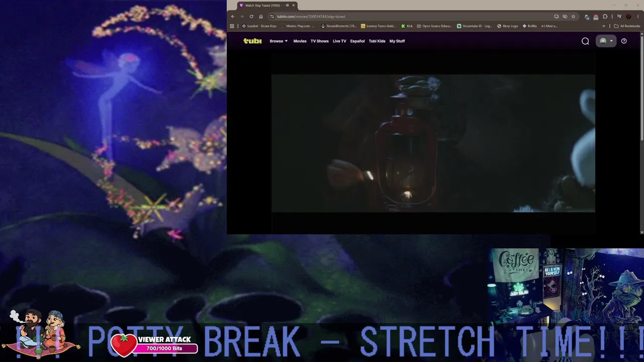Open the All Bookmarks folder

pyautogui.click(x=627, y=26)
